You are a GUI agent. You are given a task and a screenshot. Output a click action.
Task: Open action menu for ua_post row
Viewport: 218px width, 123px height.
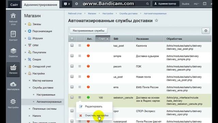click(80, 77)
